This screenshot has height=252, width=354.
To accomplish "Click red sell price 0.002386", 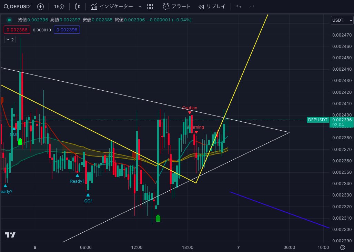I will pos(17,30).
